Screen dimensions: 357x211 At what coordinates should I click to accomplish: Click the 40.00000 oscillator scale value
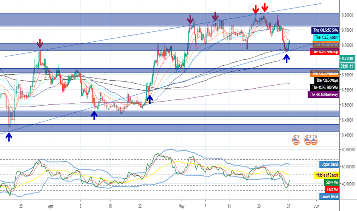(348, 184)
